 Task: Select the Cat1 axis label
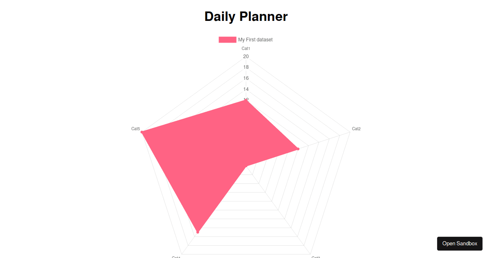(246, 48)
